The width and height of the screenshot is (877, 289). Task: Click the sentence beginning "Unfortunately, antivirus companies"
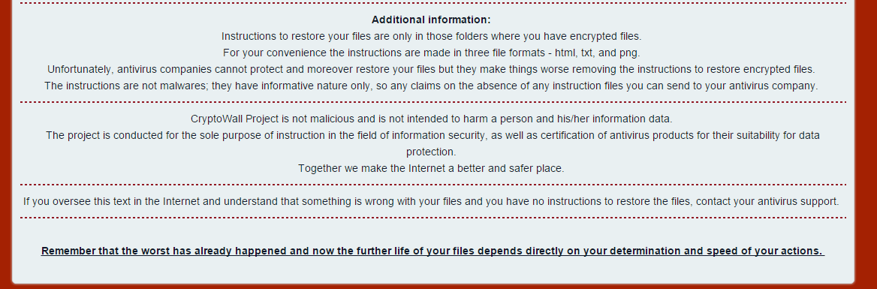click(431, 69)
